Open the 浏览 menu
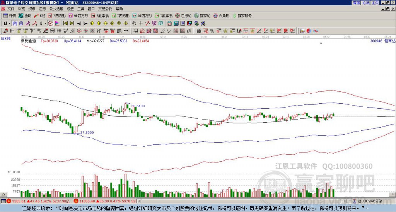 [x=22, y=9]
